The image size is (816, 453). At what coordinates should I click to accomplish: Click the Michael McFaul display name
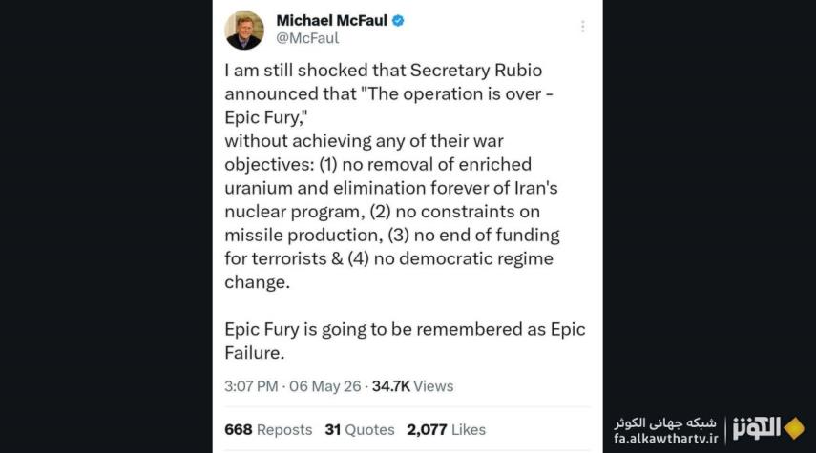[x=331, y=21]
